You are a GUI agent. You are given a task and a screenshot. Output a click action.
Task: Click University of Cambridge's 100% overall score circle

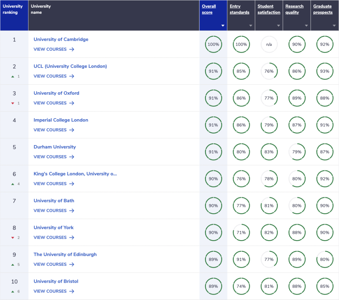213,45
